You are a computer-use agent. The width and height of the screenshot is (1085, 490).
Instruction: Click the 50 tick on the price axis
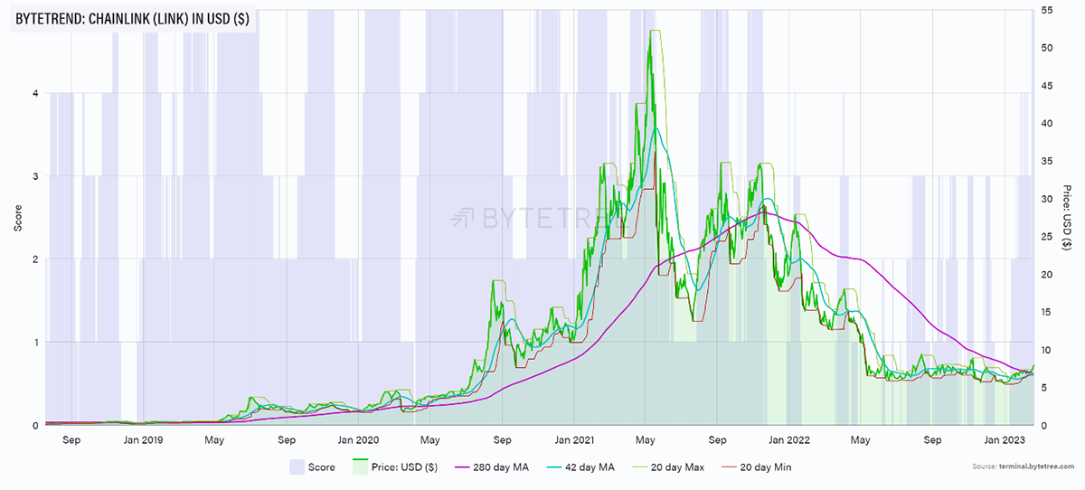tap(1047, 47)
